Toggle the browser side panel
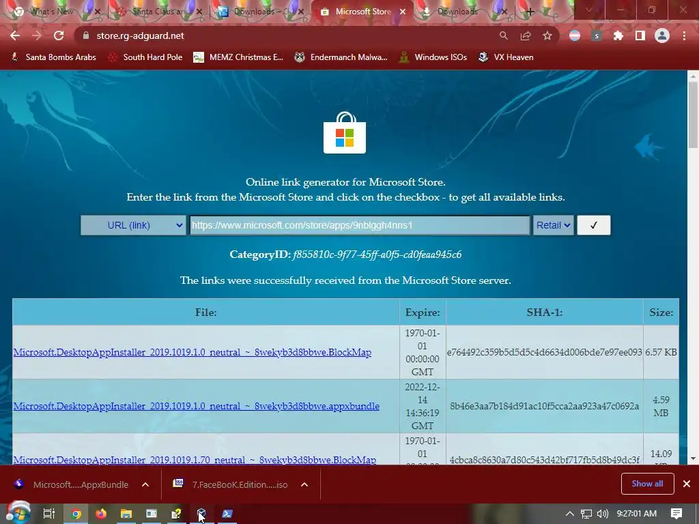The height and width of the screenshot is (524, 699). click(640, 35)
